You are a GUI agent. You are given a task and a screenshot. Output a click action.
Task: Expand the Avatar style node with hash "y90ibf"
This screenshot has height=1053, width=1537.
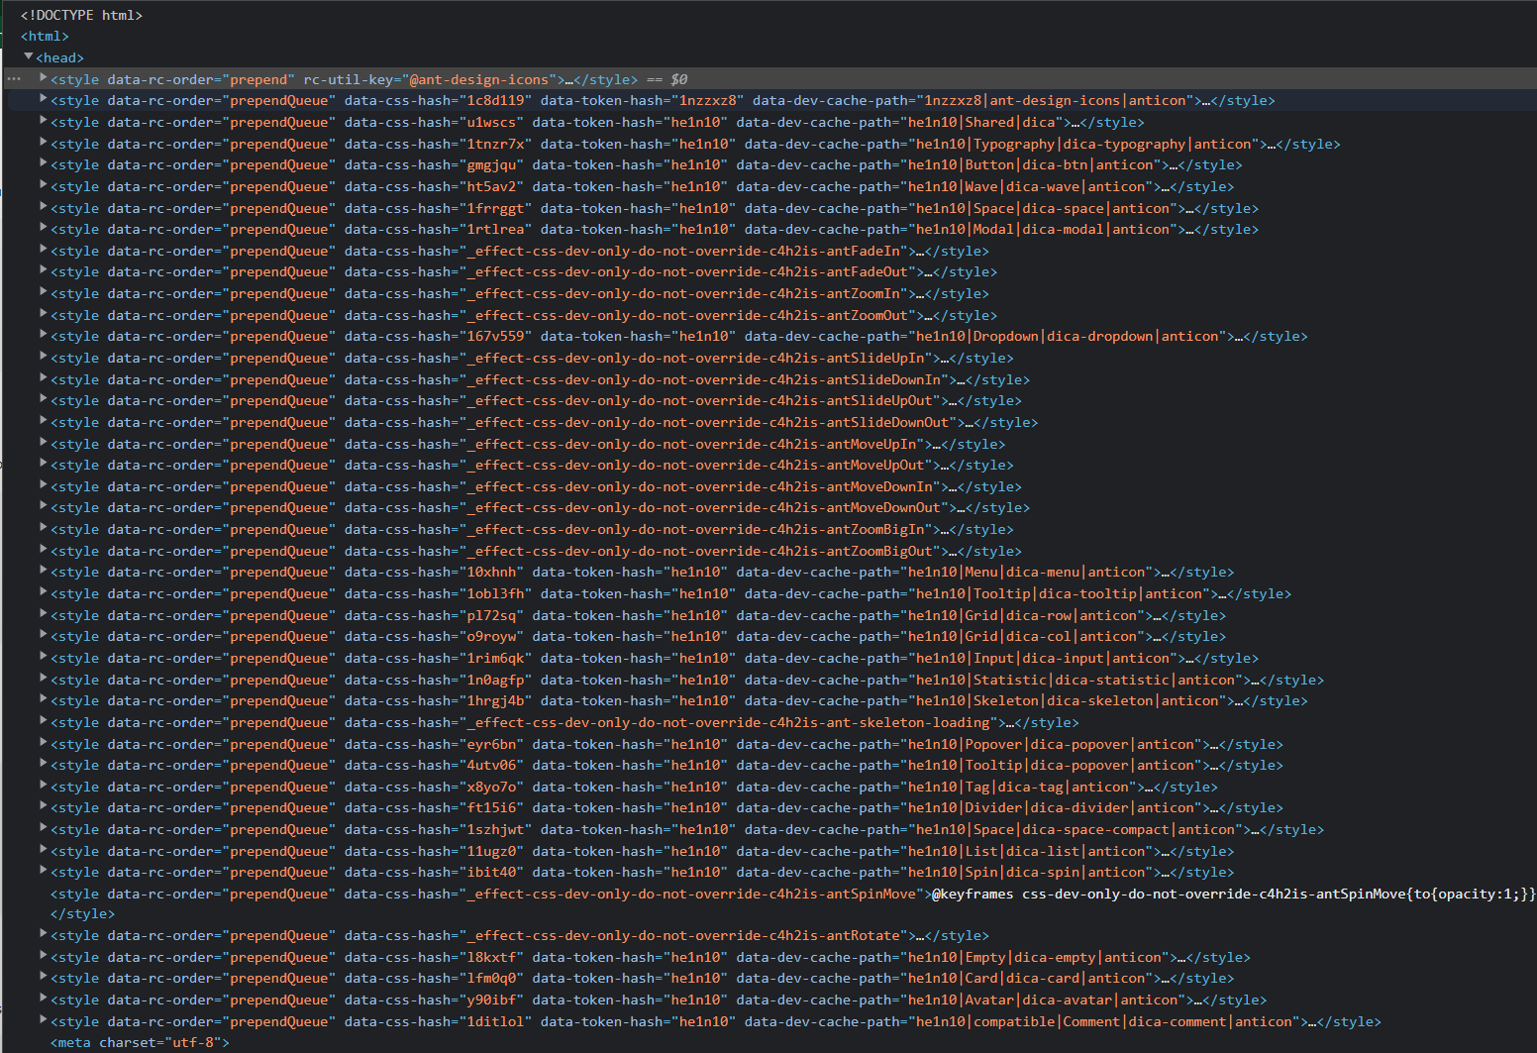click(x=43, y=1000)
